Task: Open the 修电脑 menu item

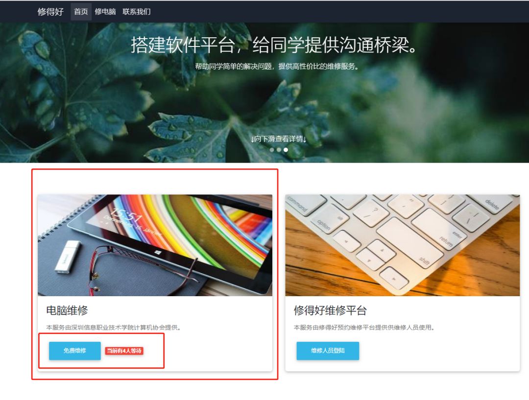Action: point(105,11)
